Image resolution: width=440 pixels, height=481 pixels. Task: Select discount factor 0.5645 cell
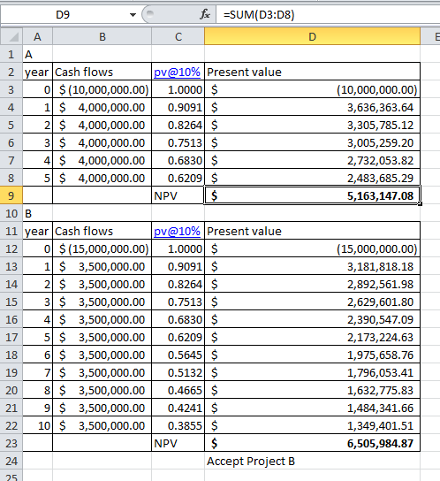click(x=178, y=355)
